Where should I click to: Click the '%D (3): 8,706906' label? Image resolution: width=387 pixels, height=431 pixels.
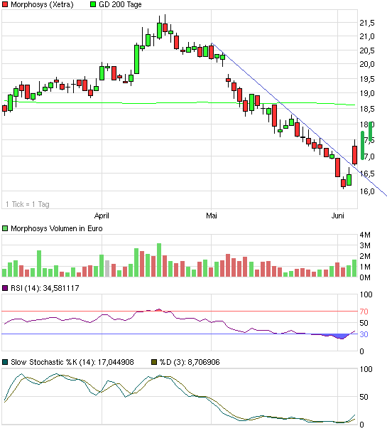(x=190, y=362)
